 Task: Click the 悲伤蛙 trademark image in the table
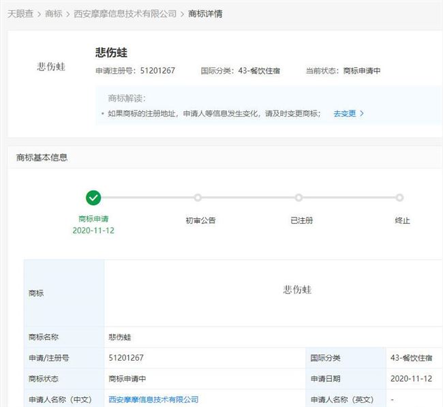tap(298, 290)
